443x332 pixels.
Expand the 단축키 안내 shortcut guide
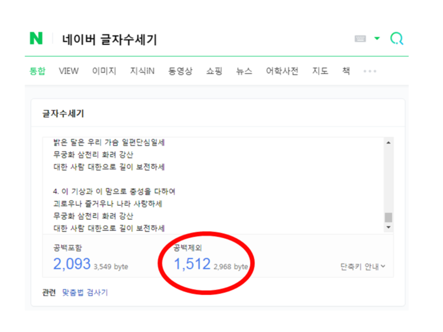(x=363, y=267)
